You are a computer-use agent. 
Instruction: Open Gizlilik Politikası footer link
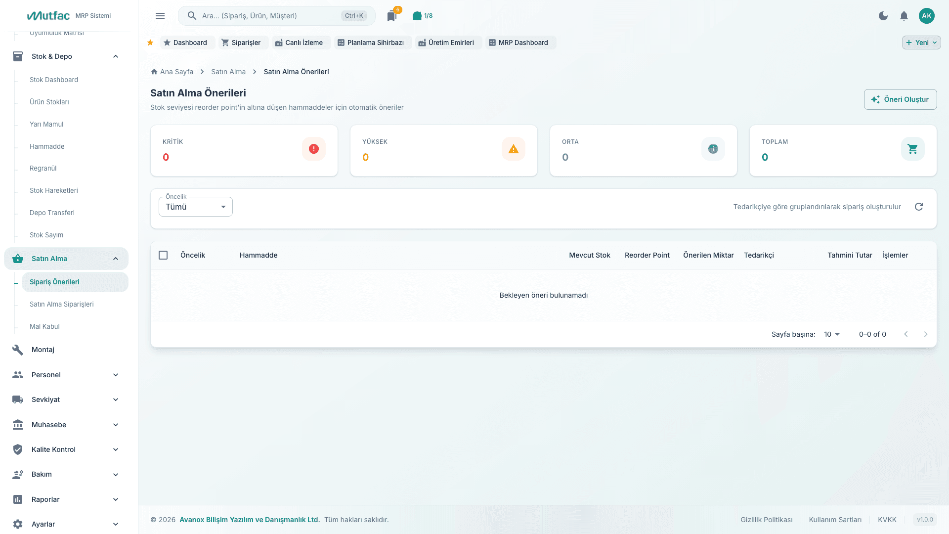767,520
